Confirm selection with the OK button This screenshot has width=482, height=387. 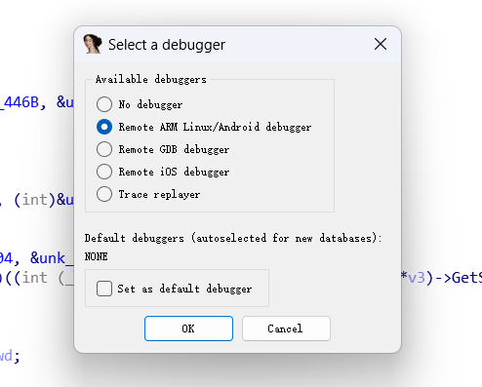[188, 329]
